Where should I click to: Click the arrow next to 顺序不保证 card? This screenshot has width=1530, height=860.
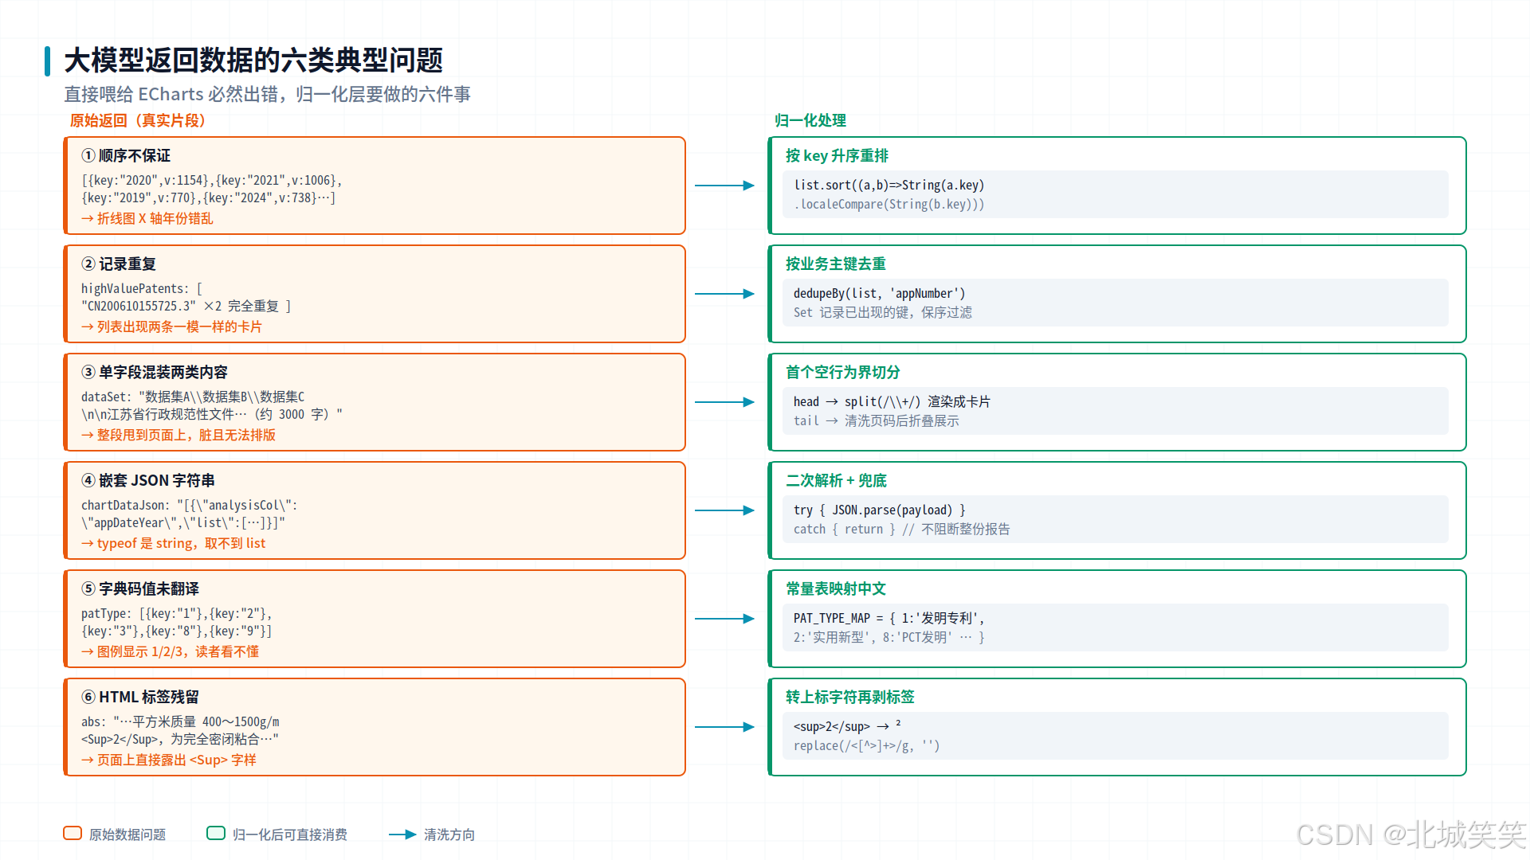pyautogui.click(x=724, y=186)
